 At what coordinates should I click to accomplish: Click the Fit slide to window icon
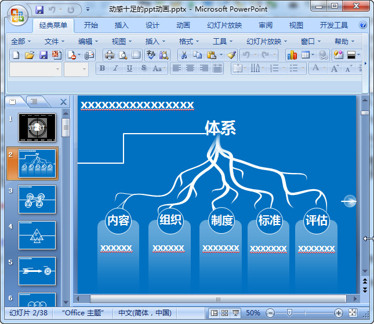coord(353,313)
